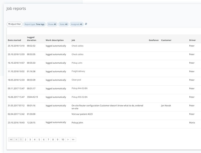Go to page 8 in pagination
This screenshot has height=153, width=201.
point(53,140)
